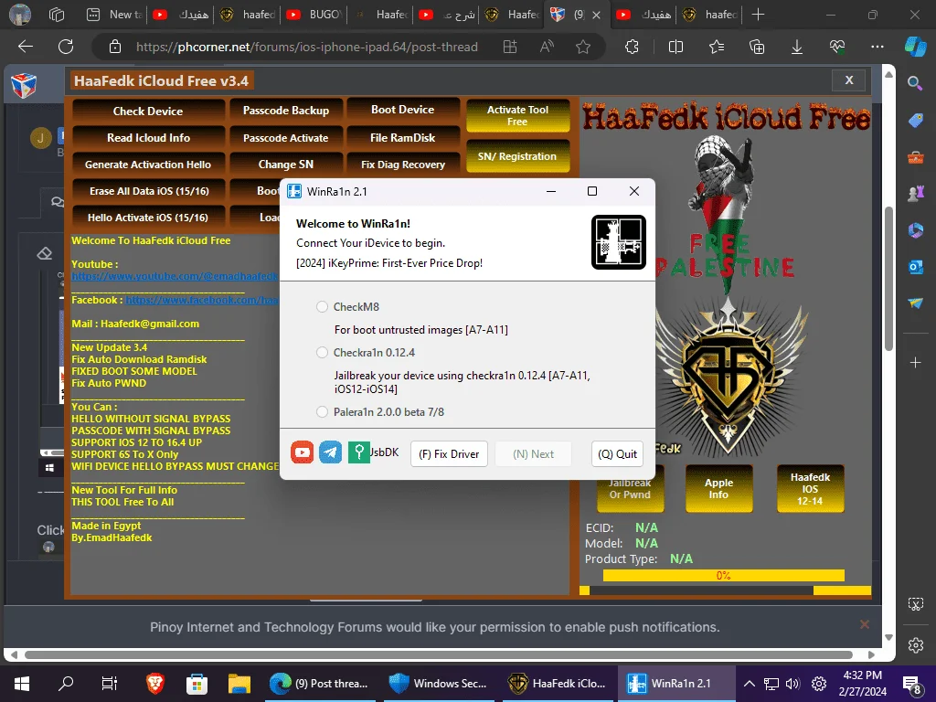Select the CheckM8 radio option

323,307
